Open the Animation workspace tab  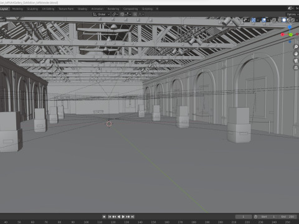tap(97, 9)
